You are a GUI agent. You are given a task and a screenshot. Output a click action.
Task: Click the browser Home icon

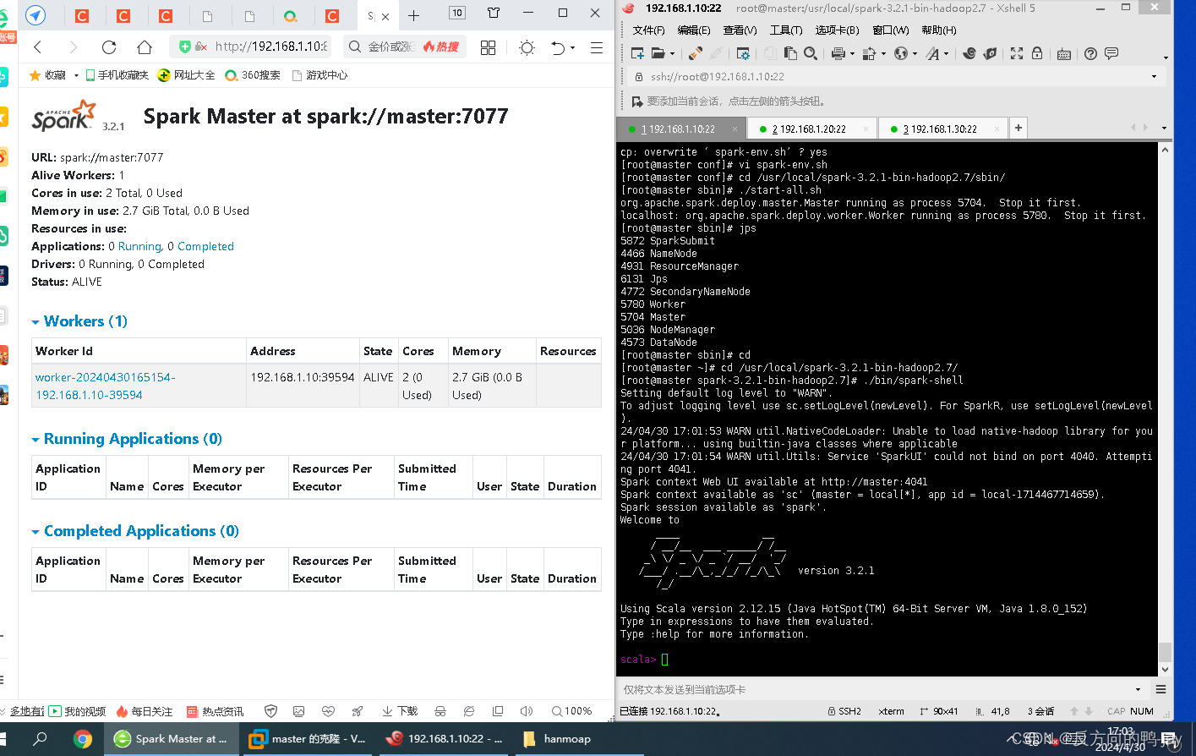144,47
